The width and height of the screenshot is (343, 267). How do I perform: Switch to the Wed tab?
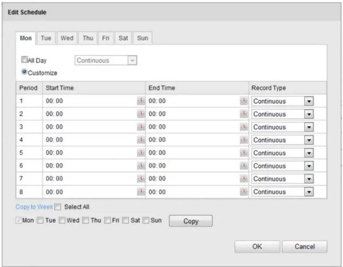67,38
